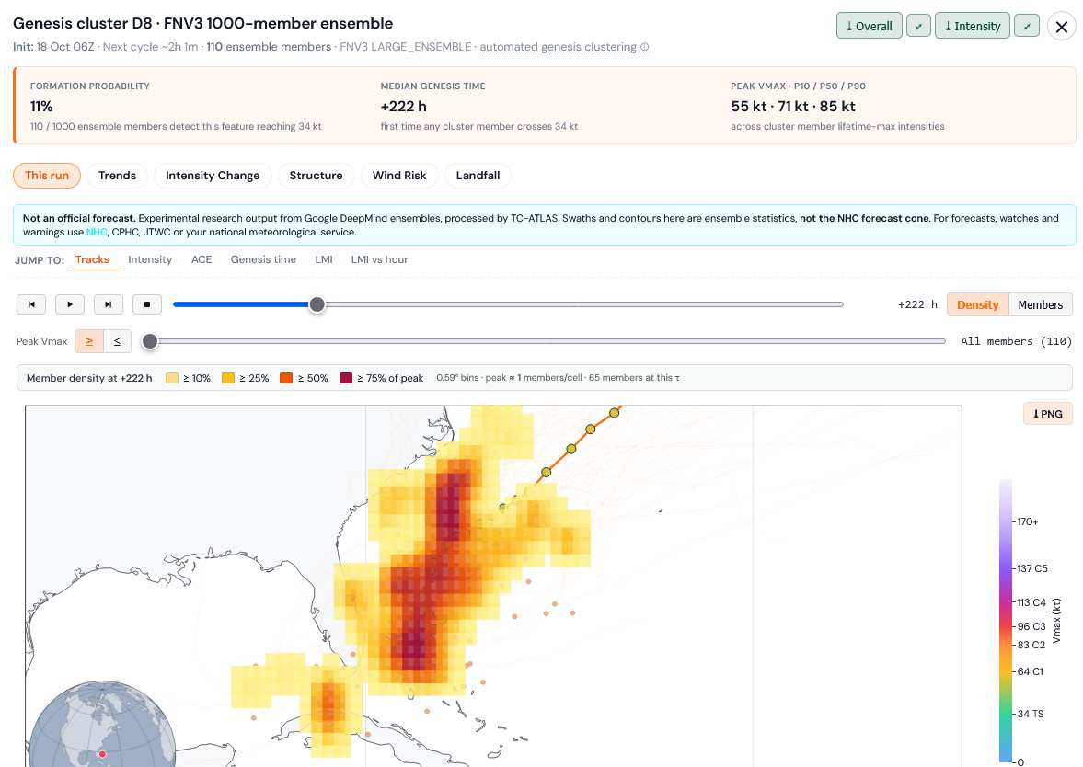Viewport: 1083px width, 767px height.
Task: Open the This run tab
Action: coord(47,176)
